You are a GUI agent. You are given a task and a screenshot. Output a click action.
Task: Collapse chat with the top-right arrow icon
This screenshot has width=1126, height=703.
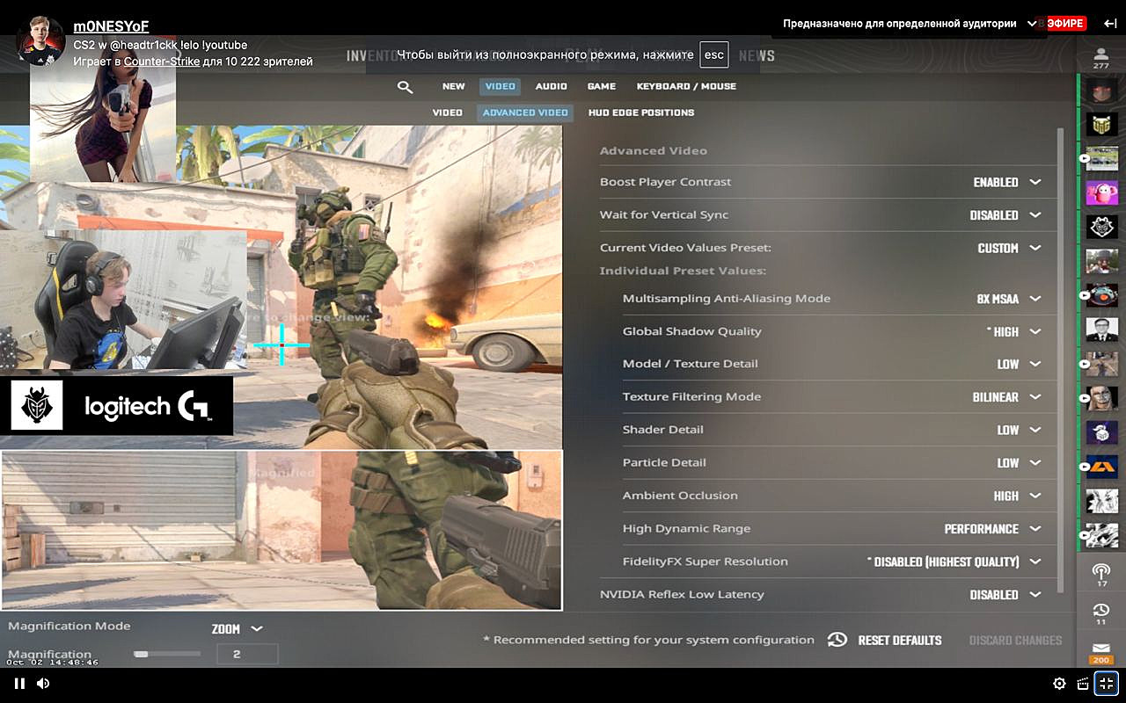click(x=1110, y=24)
